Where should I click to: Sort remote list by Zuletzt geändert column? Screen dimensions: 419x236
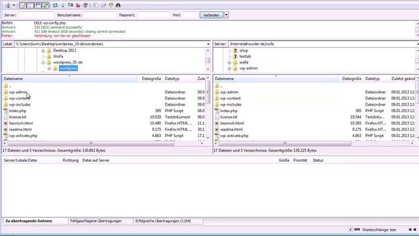[x=403, y=79]
